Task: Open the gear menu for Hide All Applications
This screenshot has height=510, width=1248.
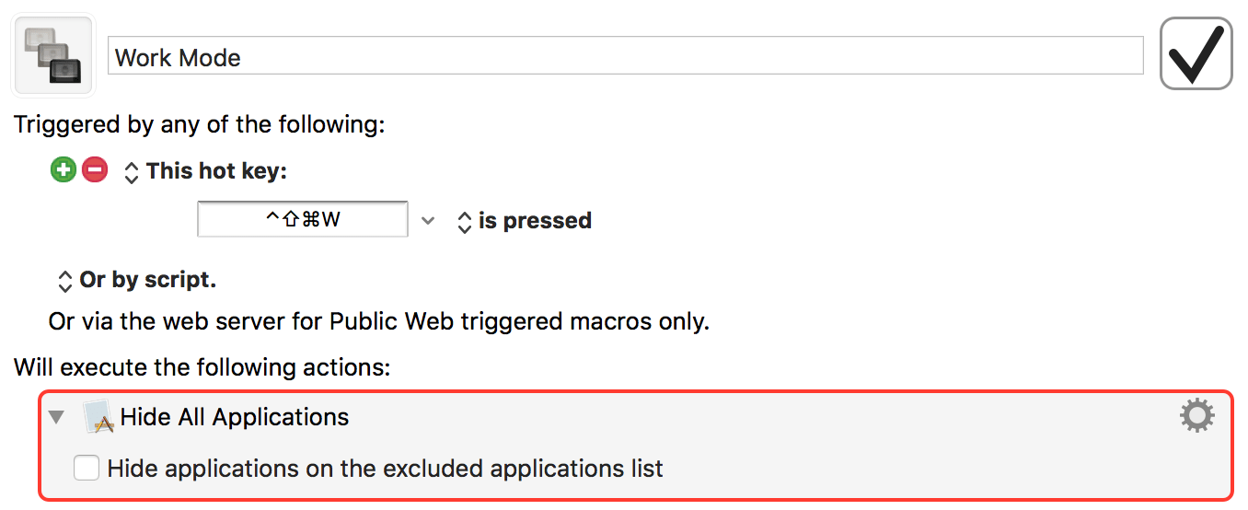Action: [x=1196, y=417]
